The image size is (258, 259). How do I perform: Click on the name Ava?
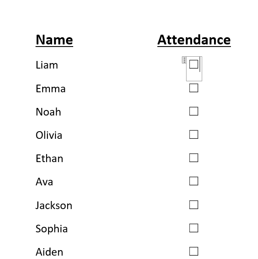point(44,182)
